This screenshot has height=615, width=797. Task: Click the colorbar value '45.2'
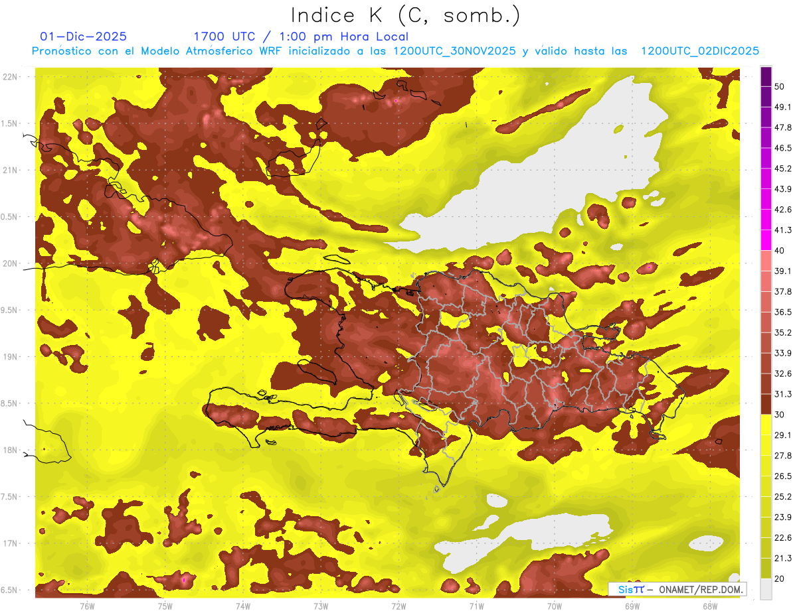pyautogui.click(x=782, y=169)
